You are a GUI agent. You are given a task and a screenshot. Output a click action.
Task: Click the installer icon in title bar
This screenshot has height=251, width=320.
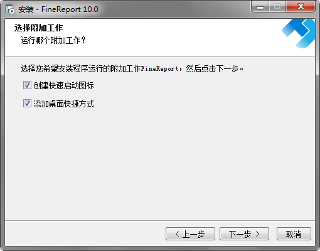[x=9, y=9]
